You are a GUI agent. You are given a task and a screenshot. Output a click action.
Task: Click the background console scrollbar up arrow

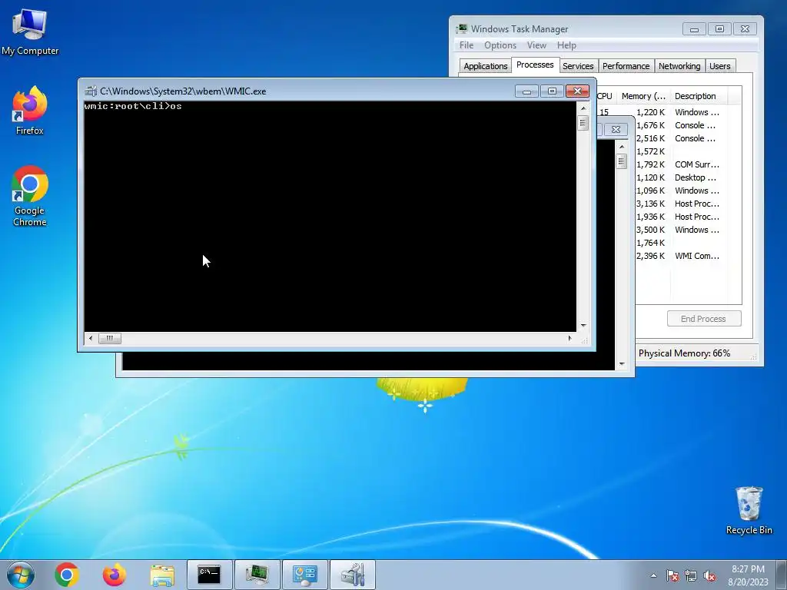622,147
